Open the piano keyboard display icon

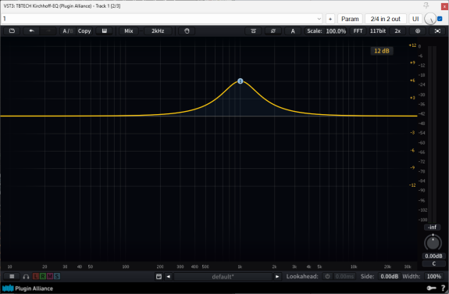(104, 31)
